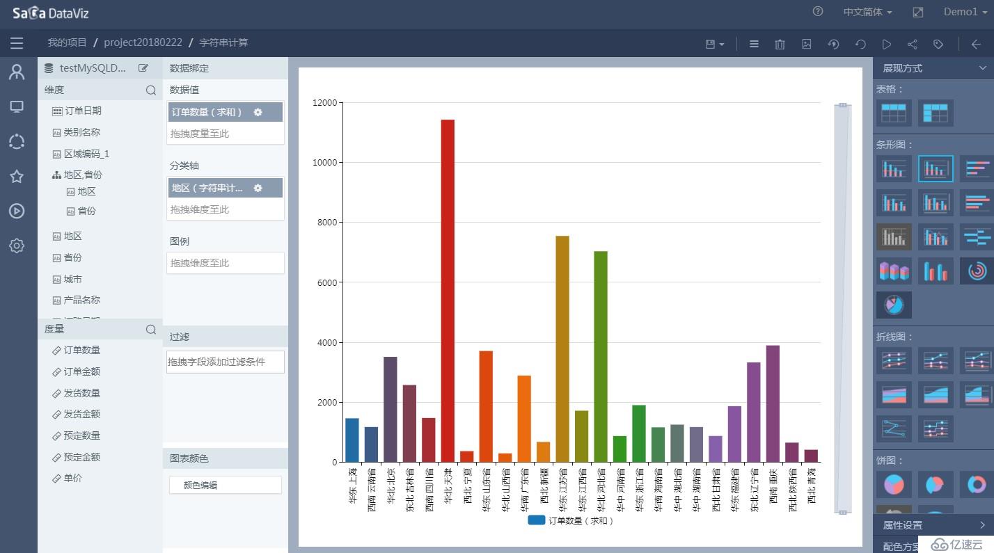The width and height of the screenshot is (994, 553).
Task: Click the 颜色编辑 button
Action: (x=226, y=485)
